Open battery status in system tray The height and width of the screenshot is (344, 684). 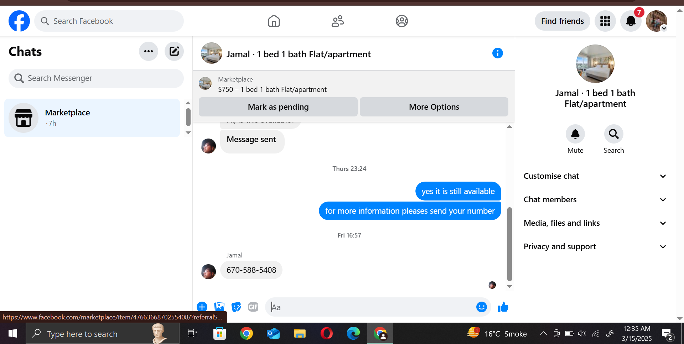[x=569, y=333]
